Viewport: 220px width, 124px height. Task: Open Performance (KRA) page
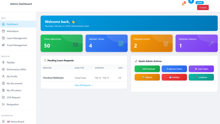coord(18,69)
